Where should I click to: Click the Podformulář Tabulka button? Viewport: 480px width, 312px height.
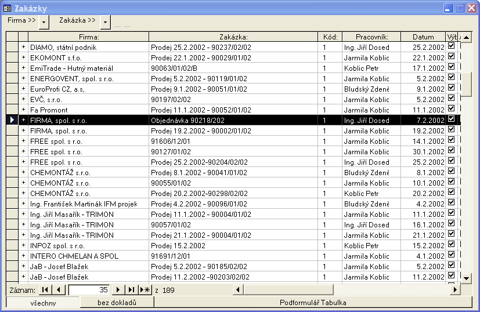313,302
